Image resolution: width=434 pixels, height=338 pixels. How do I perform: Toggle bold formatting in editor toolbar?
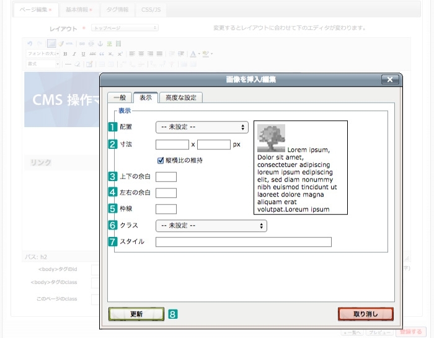[x=65, y=54]
